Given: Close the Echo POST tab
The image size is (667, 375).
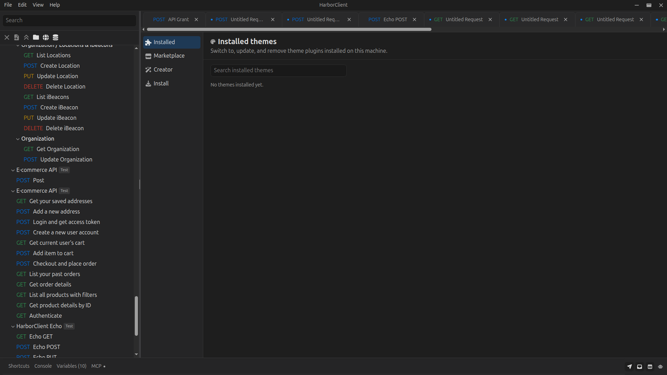Looking at the screenshot, I should (415, 20).
